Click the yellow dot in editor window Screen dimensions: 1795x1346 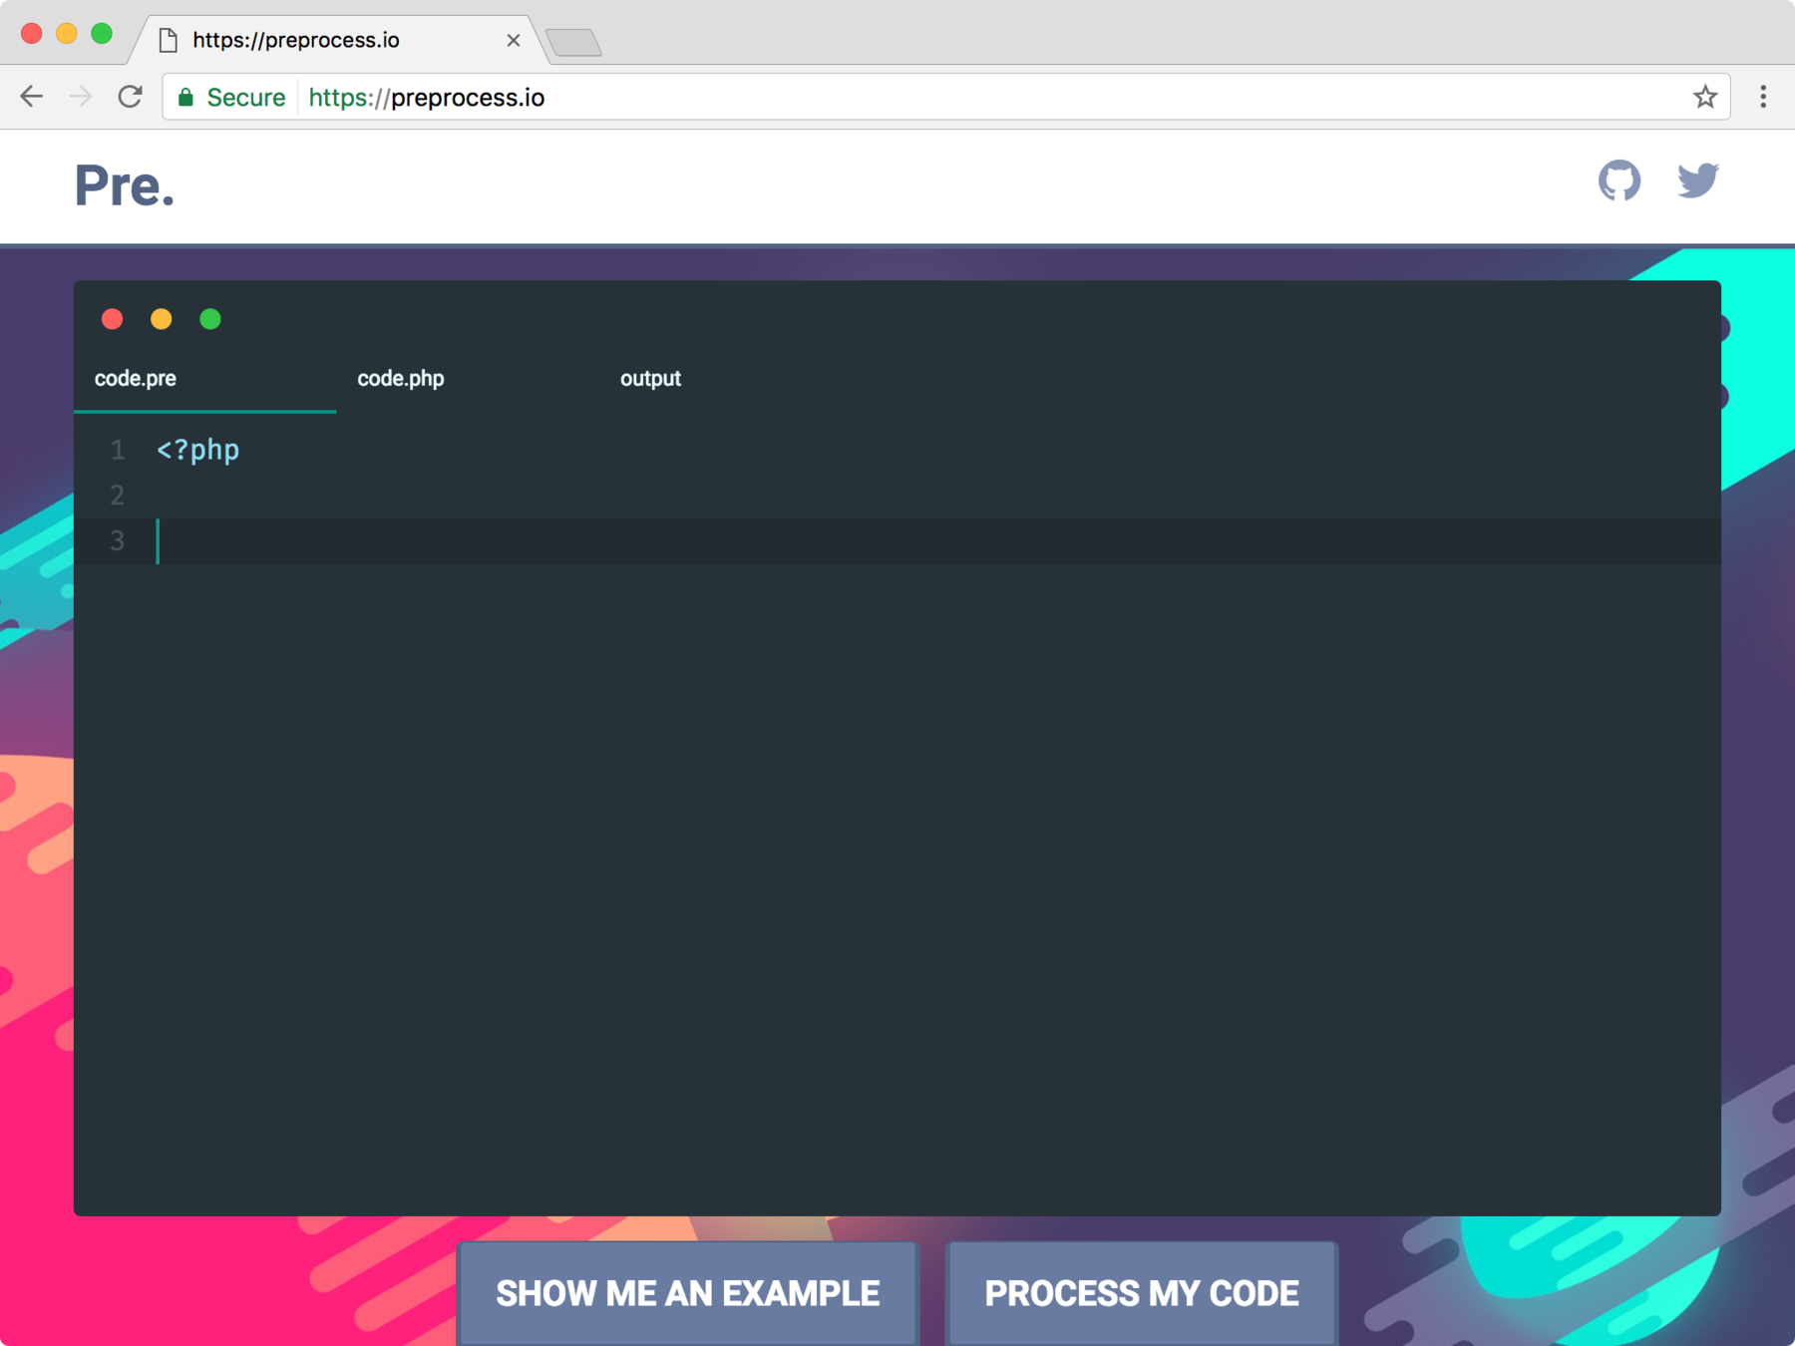pos(162,319)
